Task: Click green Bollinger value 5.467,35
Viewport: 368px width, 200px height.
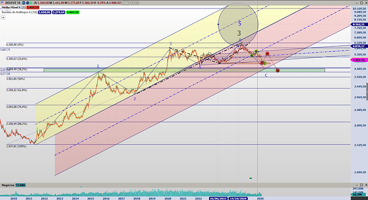Action: (73, 12)
